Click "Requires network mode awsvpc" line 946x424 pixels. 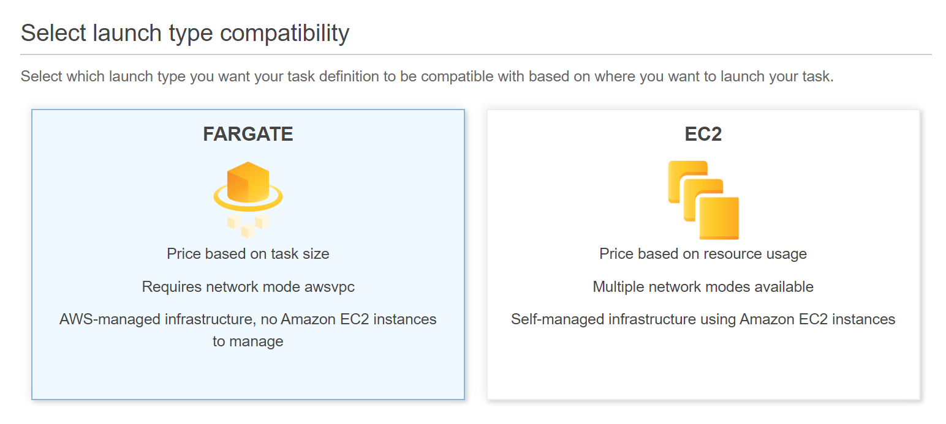click(248, 286)
